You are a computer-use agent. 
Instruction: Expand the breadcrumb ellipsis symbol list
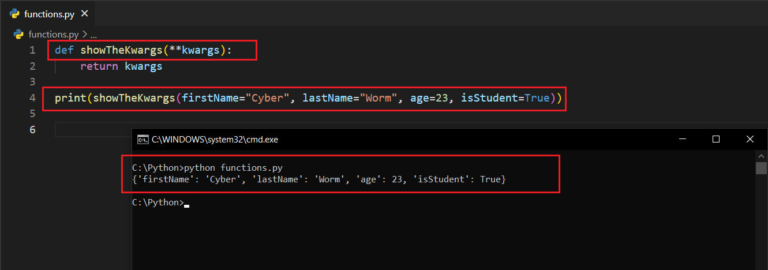(93, 34)
